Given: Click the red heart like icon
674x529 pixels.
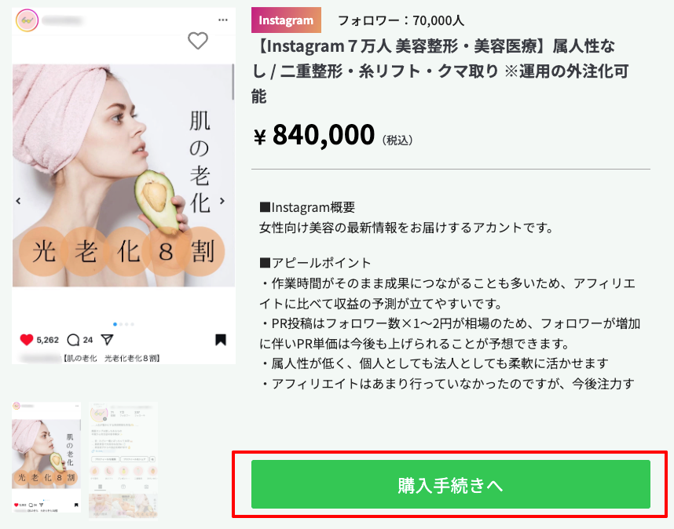Looking at the screenshot, I should 26,338.
